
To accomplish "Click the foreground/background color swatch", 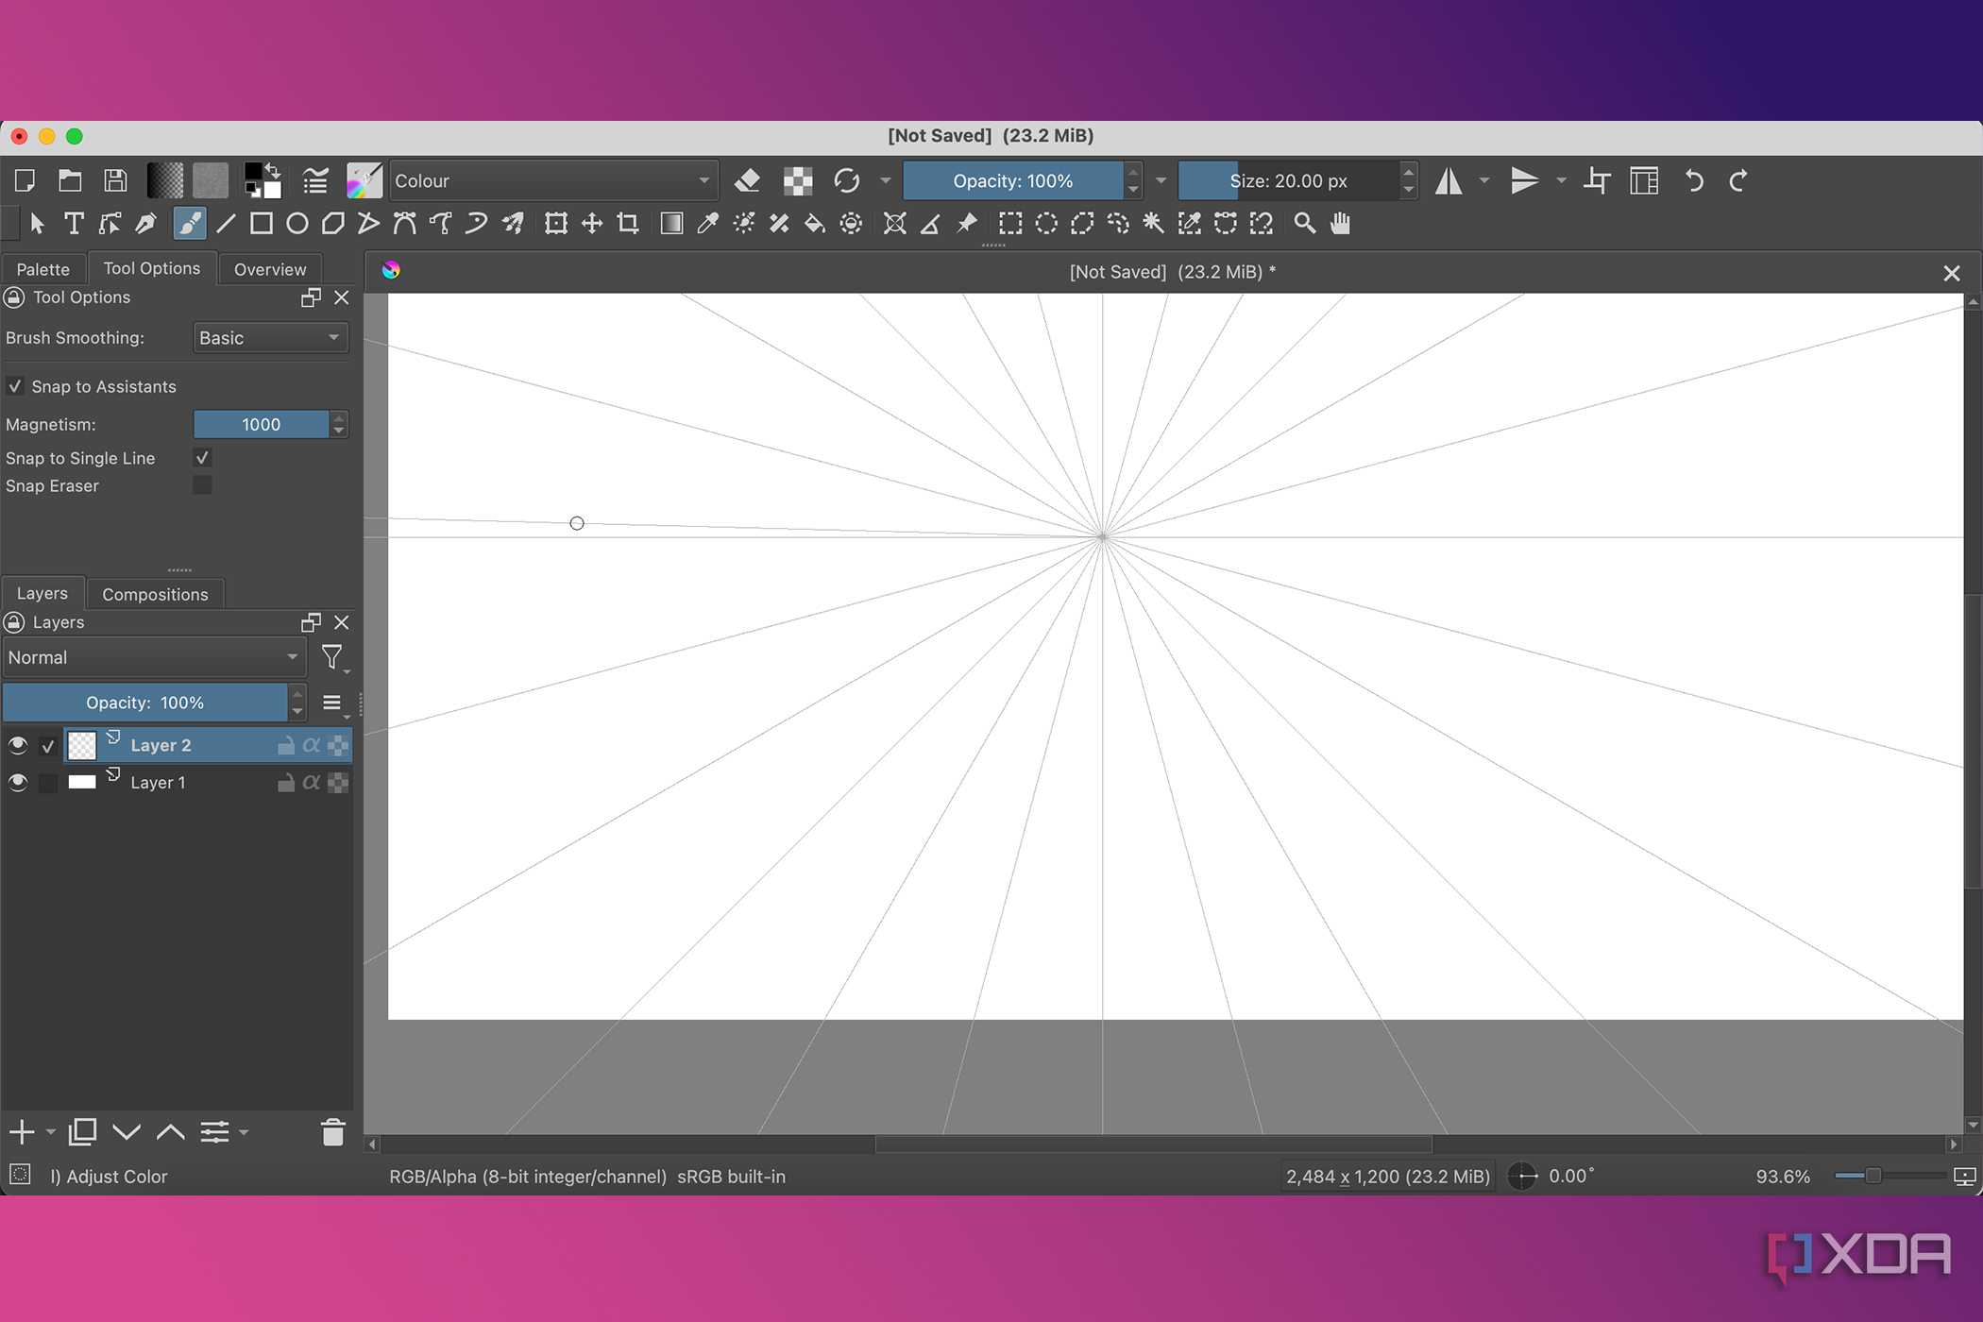I will 263,180.
